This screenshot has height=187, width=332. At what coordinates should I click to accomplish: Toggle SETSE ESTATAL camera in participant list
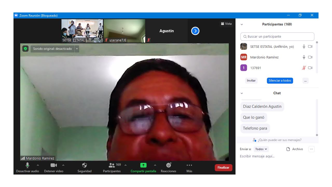click(310, 46)
